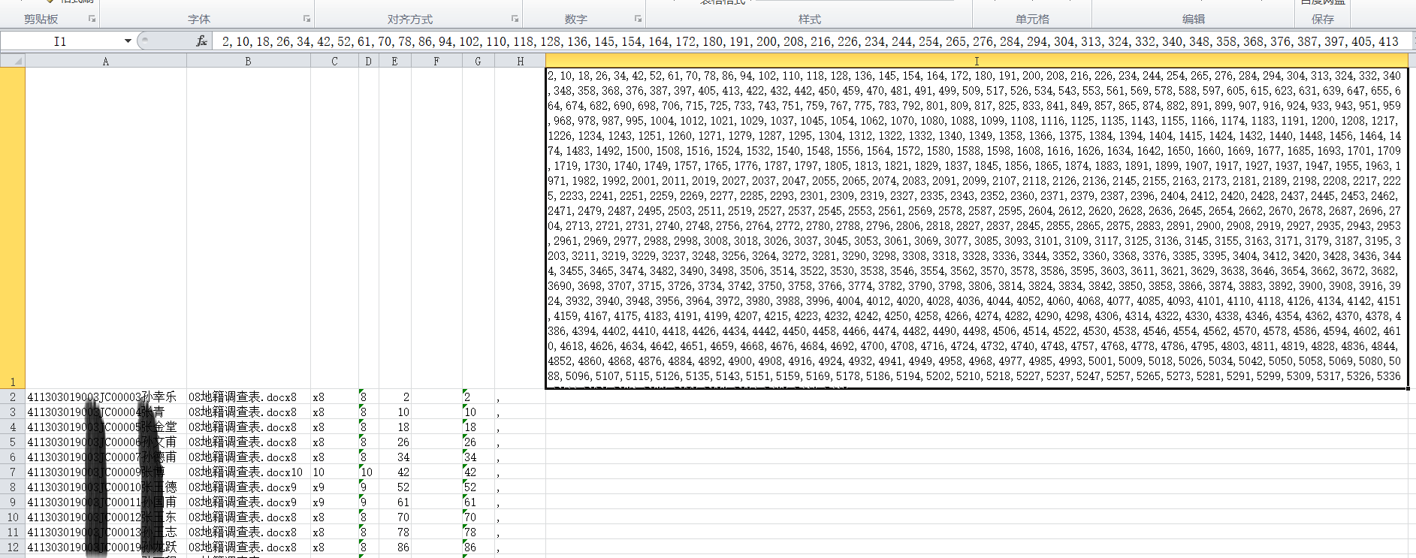
Task: Click the Select All corner triangle
Action: pyautogui.click(x=13, y=61)
